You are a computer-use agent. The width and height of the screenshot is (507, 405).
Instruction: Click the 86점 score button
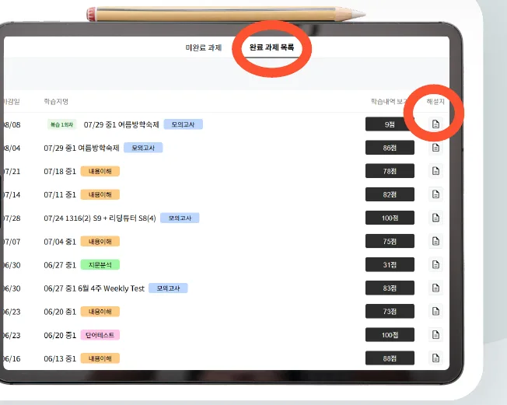coord(390,148)
